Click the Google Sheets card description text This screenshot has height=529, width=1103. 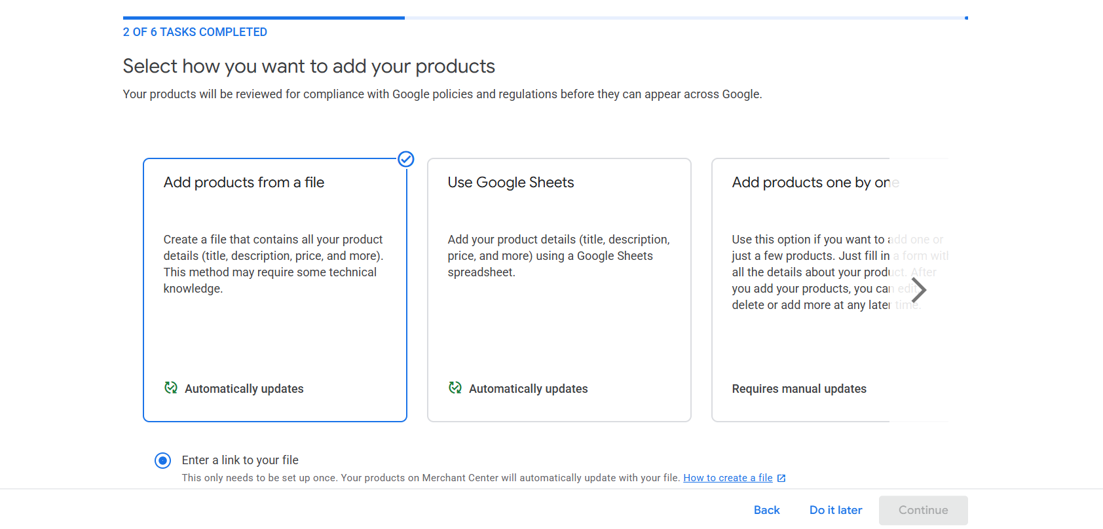click(558, 256)
